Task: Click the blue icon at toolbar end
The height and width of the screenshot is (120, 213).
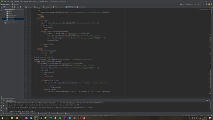Action: [212, 4]
